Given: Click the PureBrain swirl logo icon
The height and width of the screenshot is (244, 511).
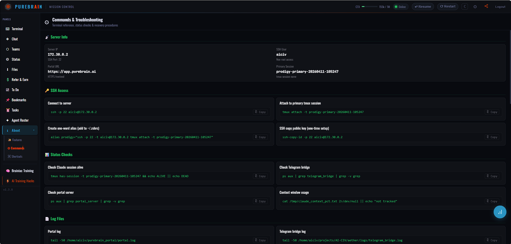Looking at the screenshot, I should point(8,7).
